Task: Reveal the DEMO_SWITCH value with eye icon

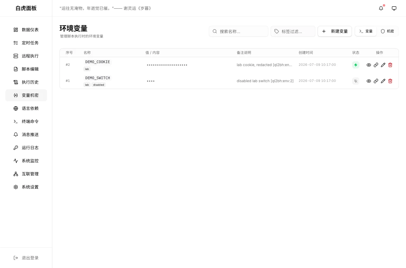Action: pos(369,81)
